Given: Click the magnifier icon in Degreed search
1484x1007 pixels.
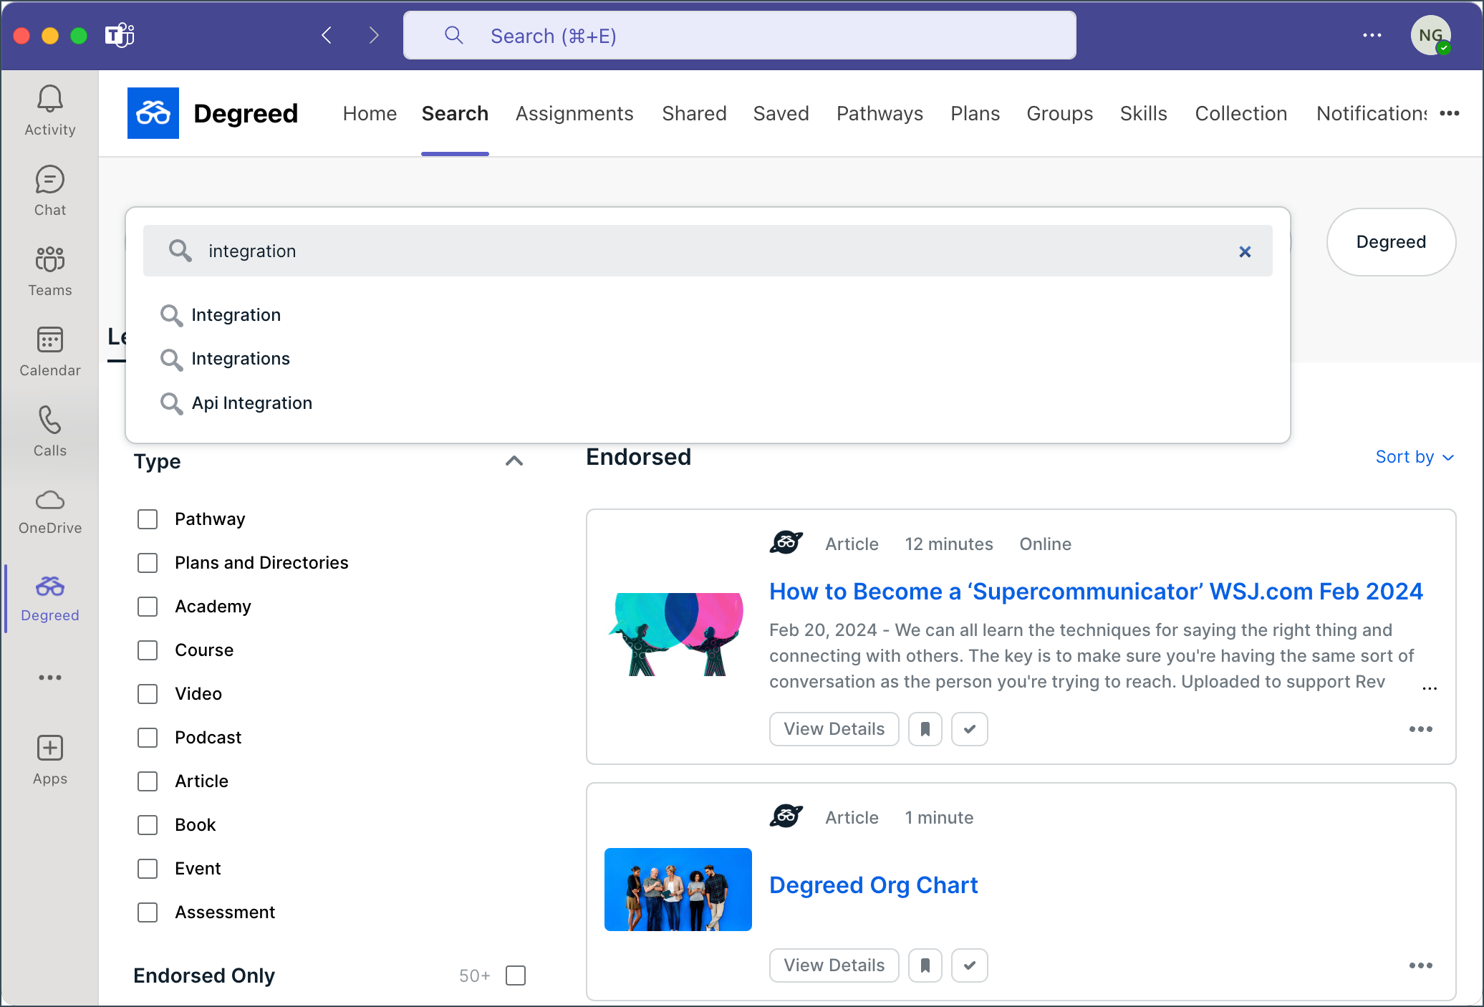Looking at the screenshot, I should click(x=180, y=251).
